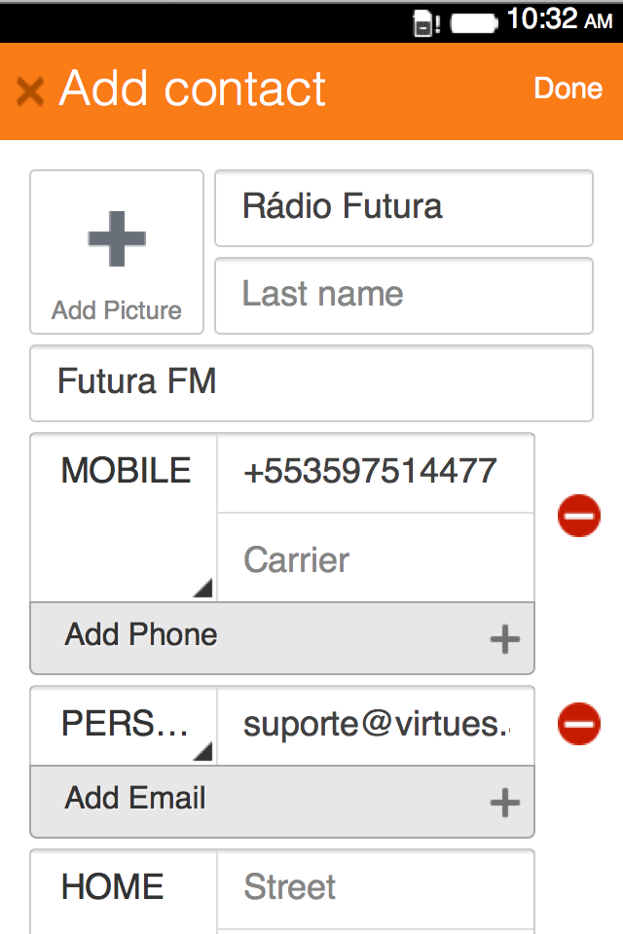Remove the personal email entry
Screen dimensions: 623x934
point(579,725)
